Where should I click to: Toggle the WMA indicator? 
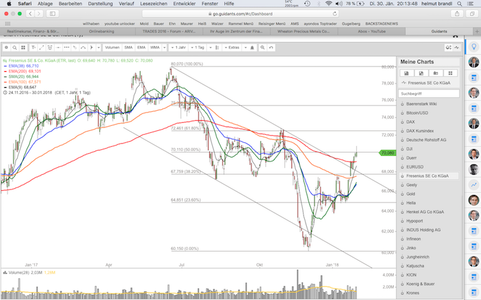pyautogui.click(x=155, y=48)
